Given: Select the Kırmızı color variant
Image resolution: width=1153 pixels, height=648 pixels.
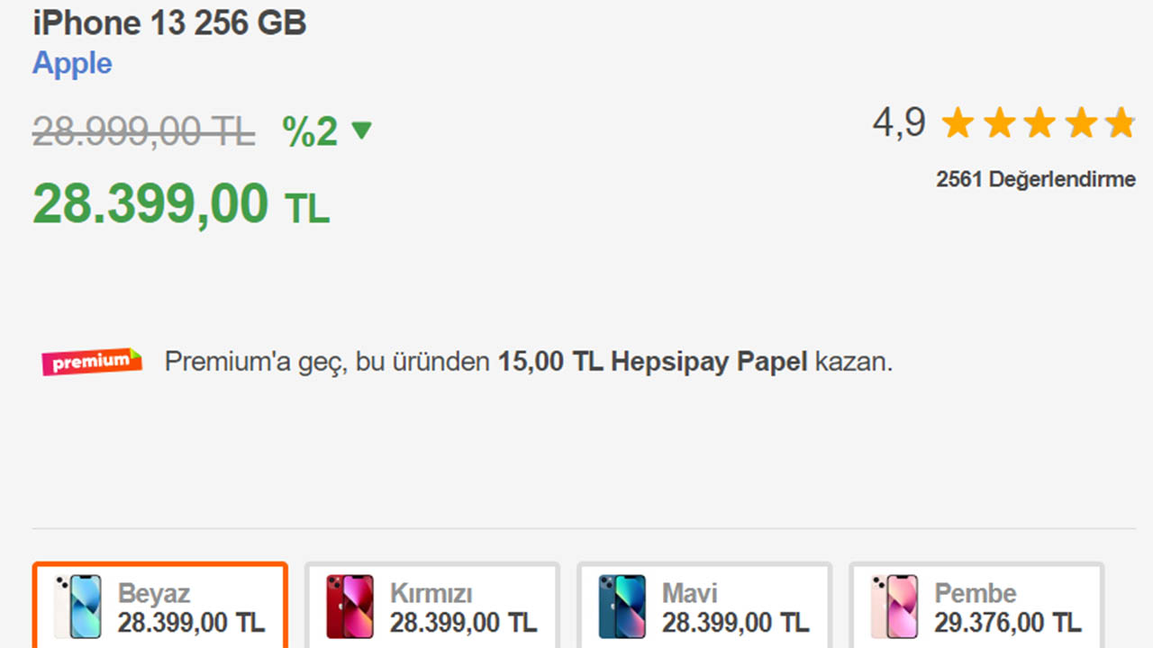Looking at the screenshot, I should tap(432, 606).
